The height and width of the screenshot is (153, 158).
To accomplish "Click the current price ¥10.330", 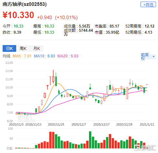I will (x=18, y=15).
